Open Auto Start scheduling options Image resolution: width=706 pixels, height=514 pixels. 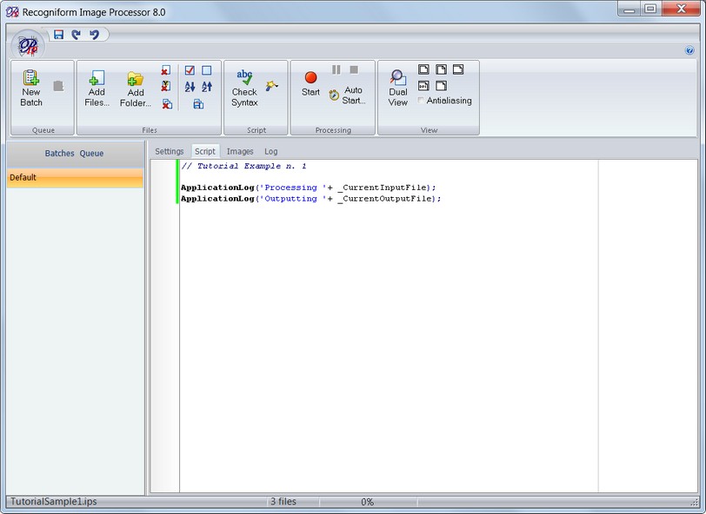(348, 96)
